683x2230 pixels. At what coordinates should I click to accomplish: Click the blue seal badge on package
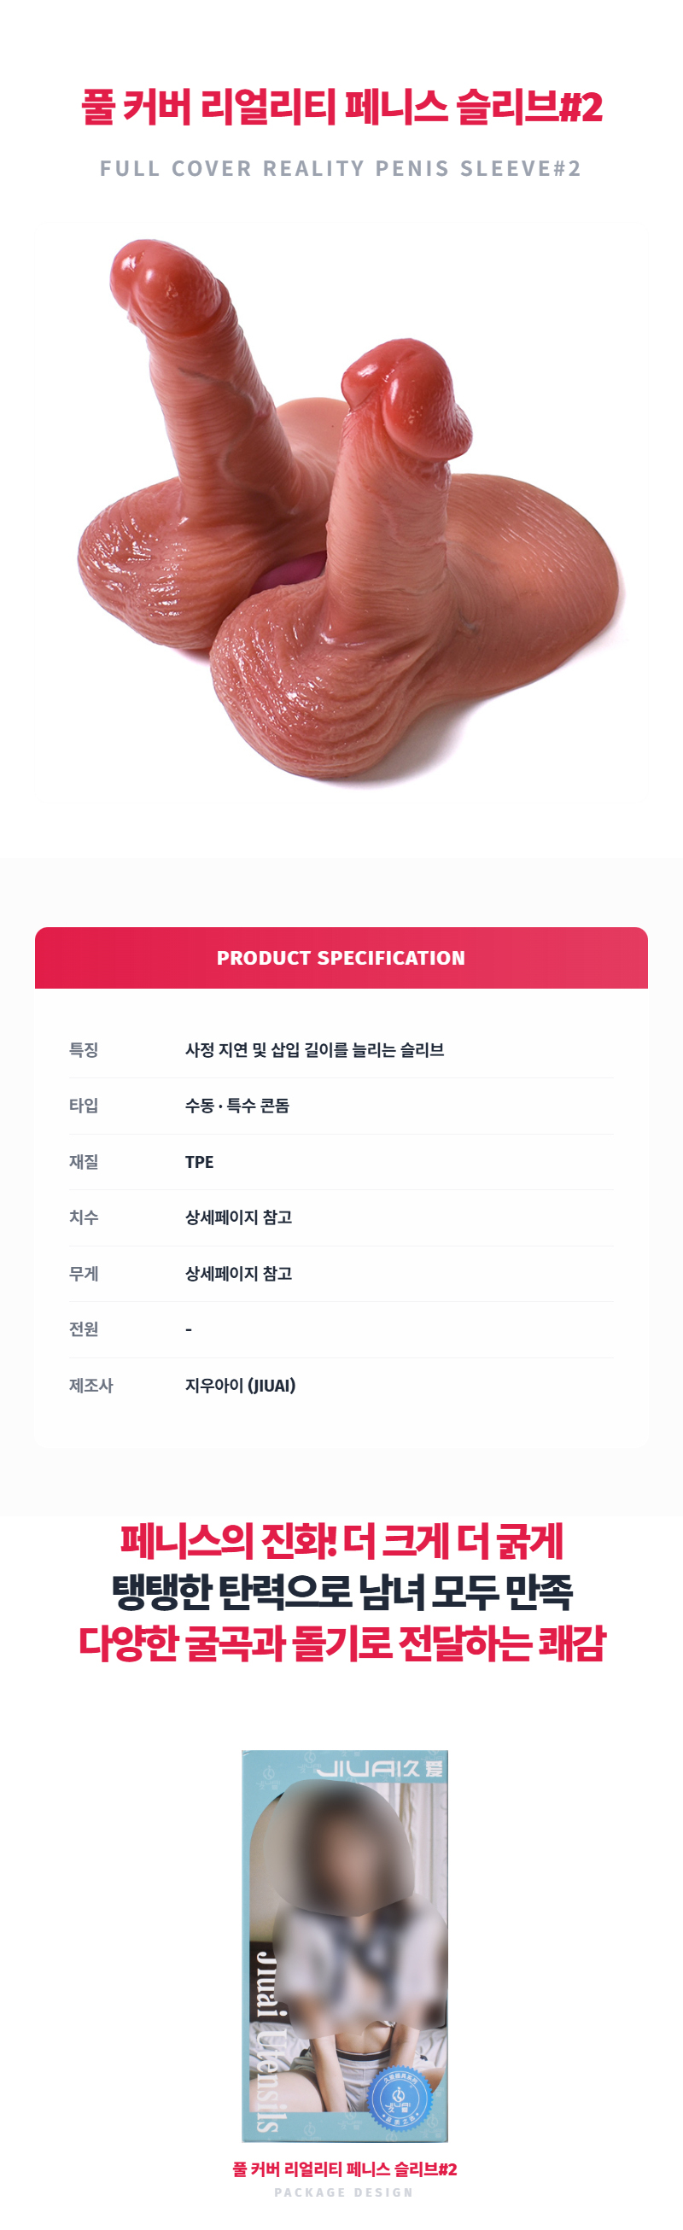click(x=398, y=2099)
